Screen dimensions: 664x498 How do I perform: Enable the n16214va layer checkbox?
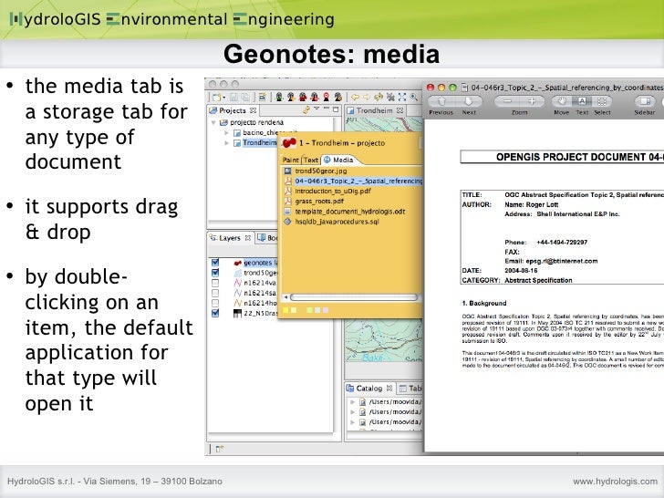(x=215, y=284)
